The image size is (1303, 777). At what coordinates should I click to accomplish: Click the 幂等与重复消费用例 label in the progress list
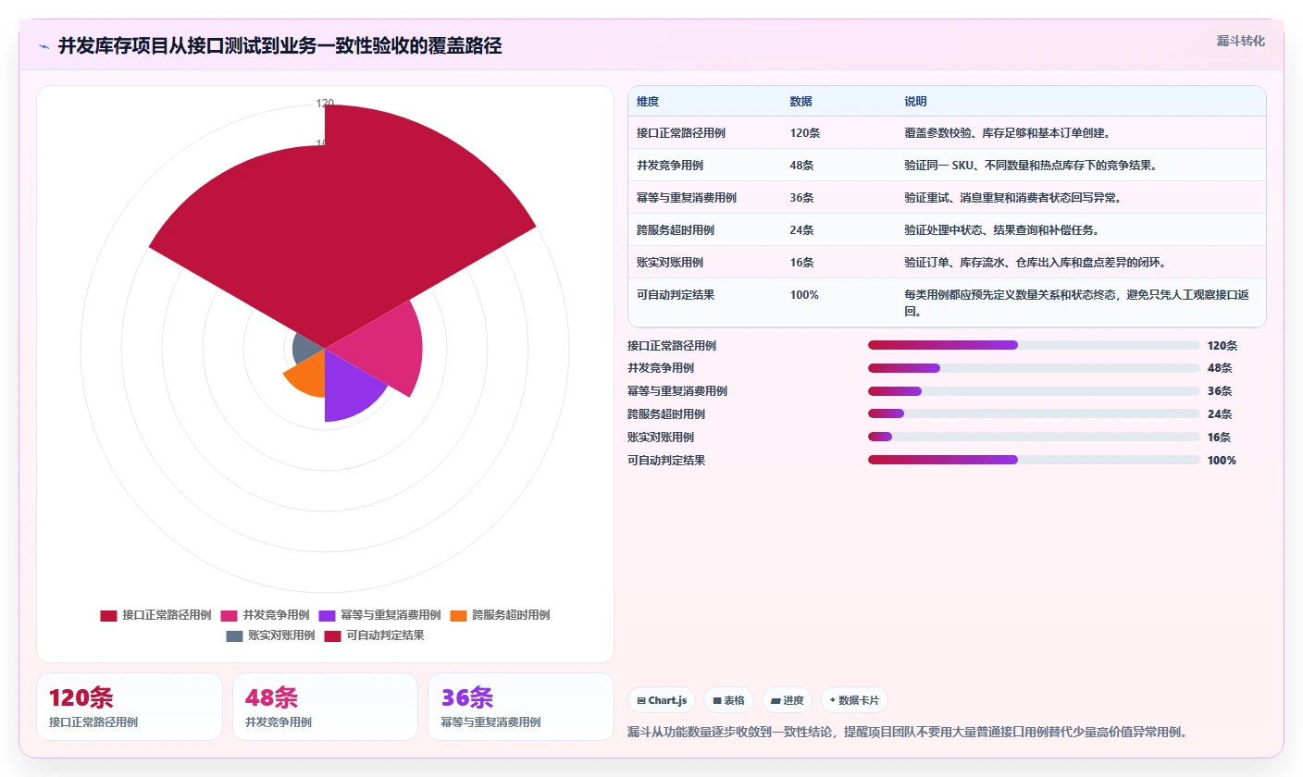[677, 391]
